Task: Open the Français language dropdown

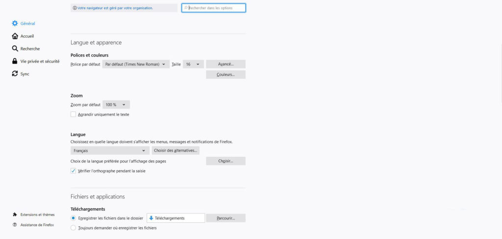Action: [x=110, y=151]
